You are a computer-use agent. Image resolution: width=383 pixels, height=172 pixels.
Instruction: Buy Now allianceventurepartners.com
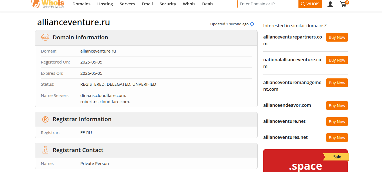tap(337, 37)
